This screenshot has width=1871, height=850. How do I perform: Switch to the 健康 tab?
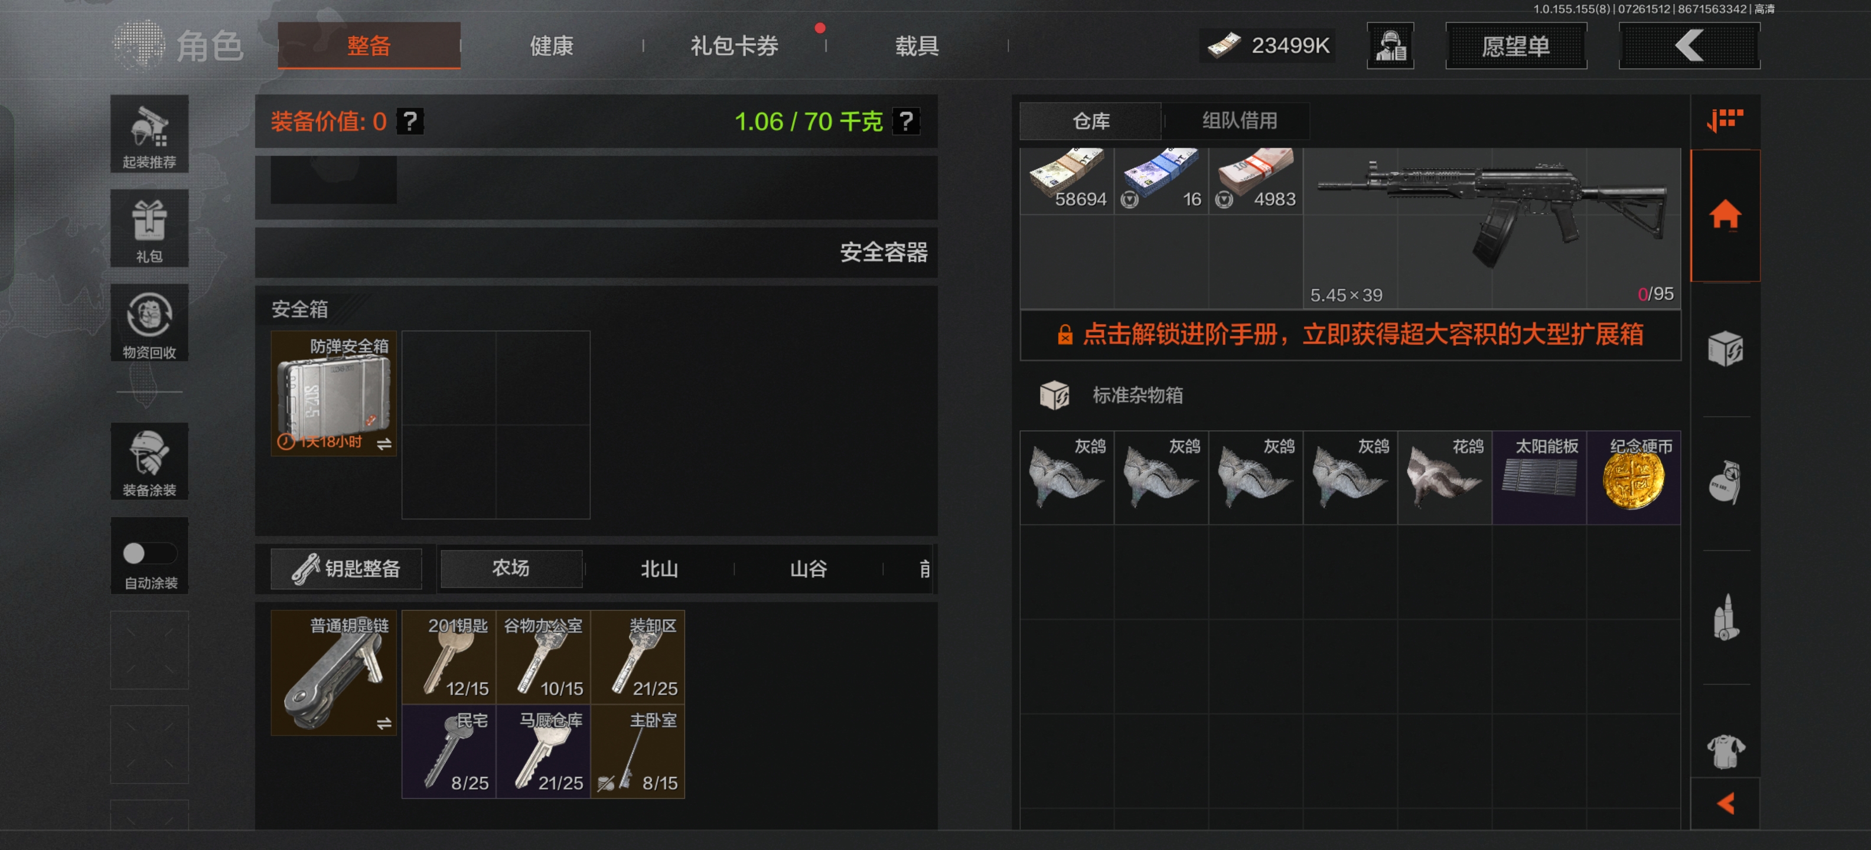coord(552,45)
